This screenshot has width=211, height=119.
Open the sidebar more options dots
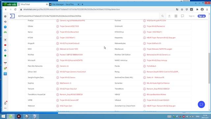coord(5,108)
